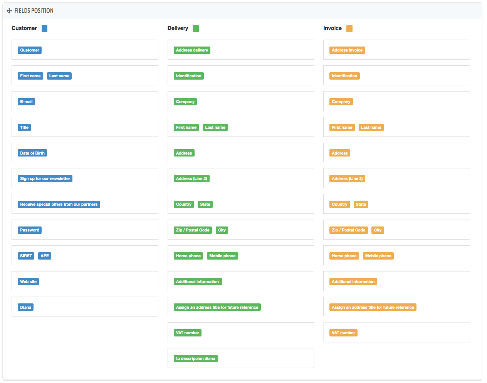The height and width of the screenshot is (383, 487).
Task: Click the orange State field tag
Action: [361, 205]
